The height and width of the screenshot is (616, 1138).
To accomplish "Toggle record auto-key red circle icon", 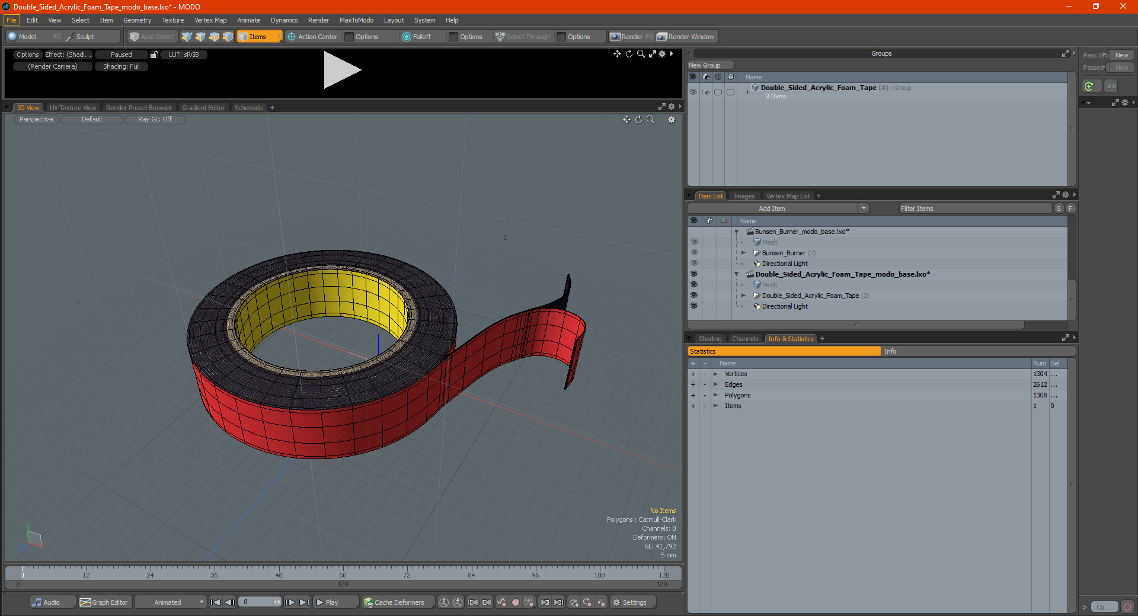I will pos(516,602).
